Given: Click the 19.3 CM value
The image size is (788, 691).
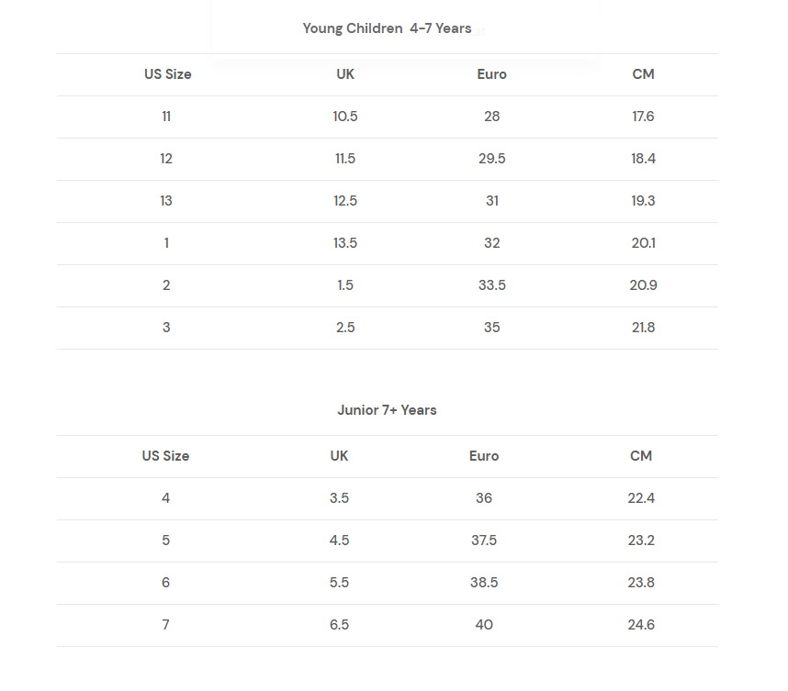Looking at the screenshot, I should (x=643, y=201).
